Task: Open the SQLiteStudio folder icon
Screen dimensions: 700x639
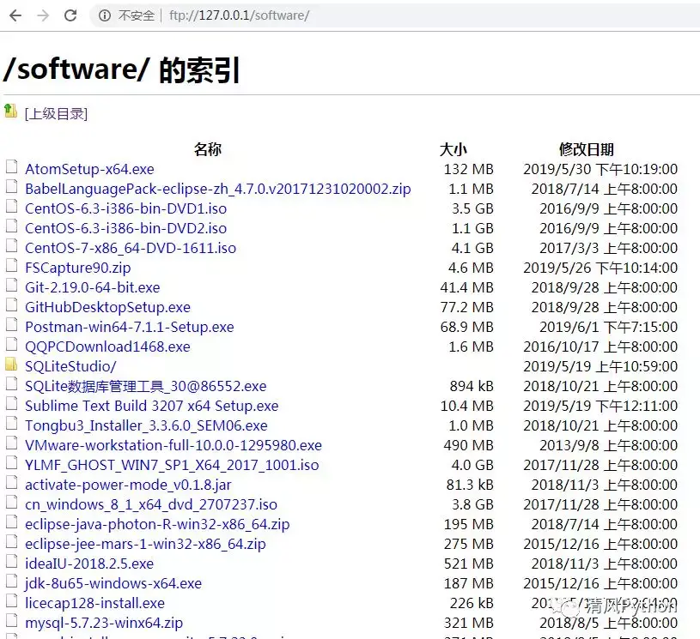Action: pyautogui.click(x=12, y=365)
